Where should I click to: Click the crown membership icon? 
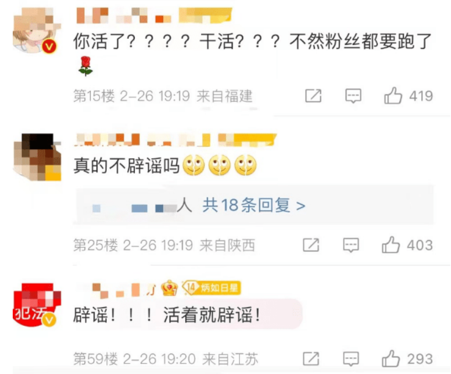pyautogui.click(x=169, y=288)
